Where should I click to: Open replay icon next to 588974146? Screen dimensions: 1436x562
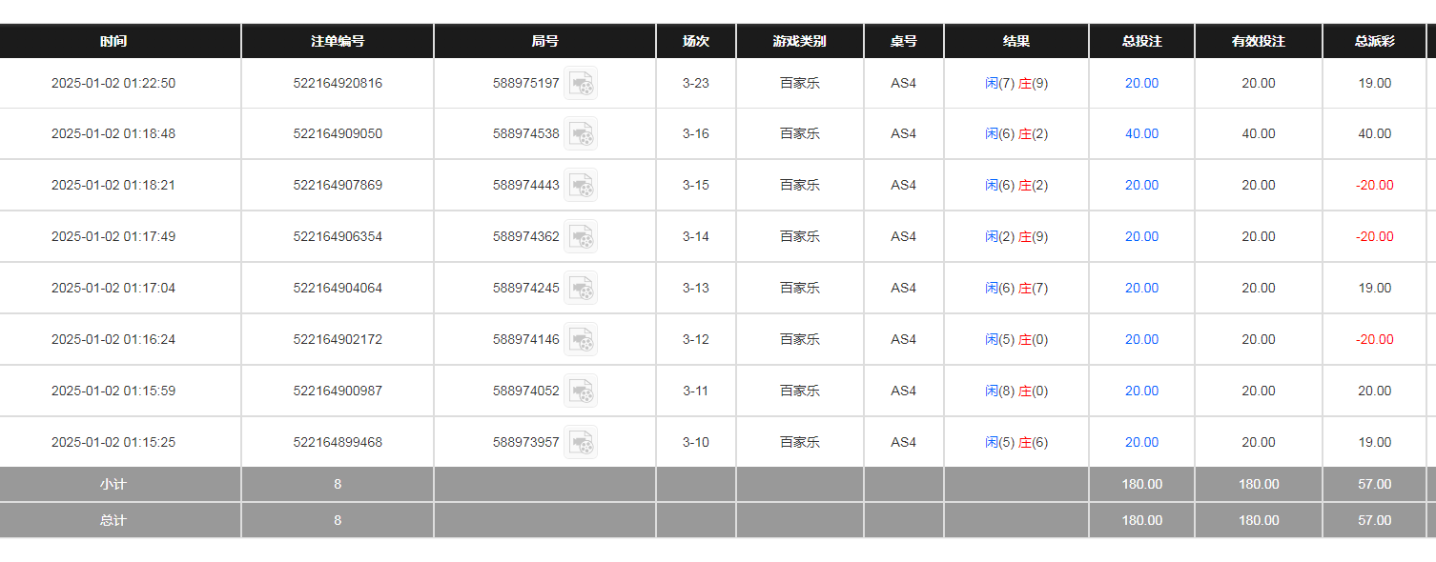click(x=581, y=340)
